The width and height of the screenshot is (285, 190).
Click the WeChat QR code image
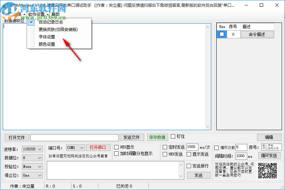tap(267, 170)
